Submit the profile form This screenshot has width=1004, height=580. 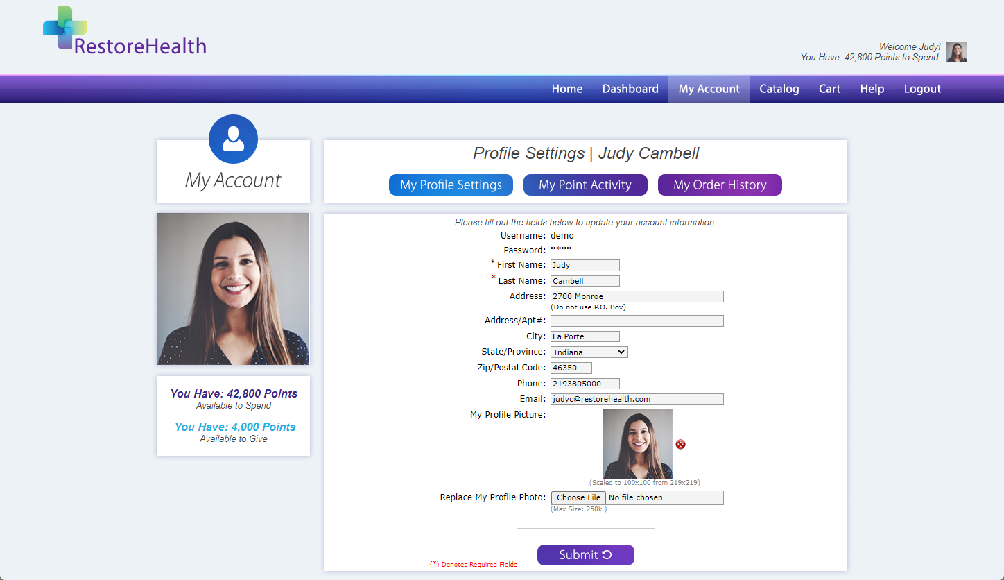586,555
